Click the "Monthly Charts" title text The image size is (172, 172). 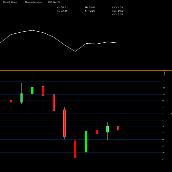[10, 2]
